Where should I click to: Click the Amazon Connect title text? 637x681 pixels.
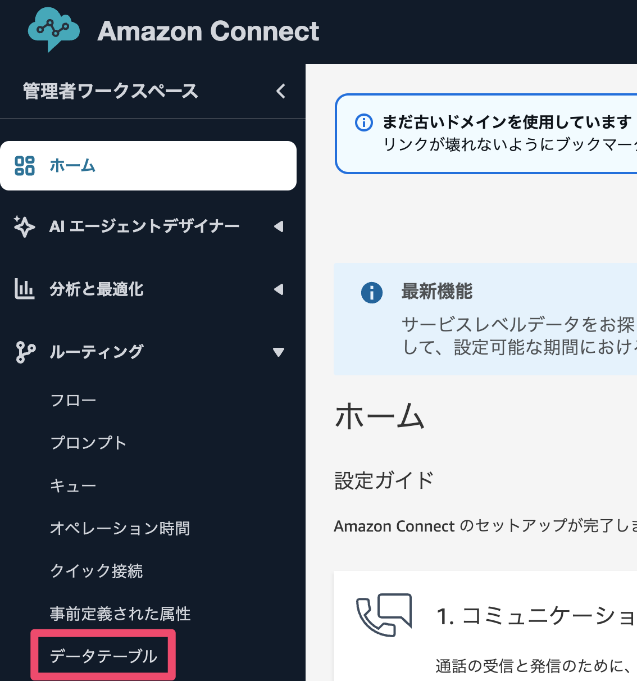pyautogui.click(x=208, y=31)
